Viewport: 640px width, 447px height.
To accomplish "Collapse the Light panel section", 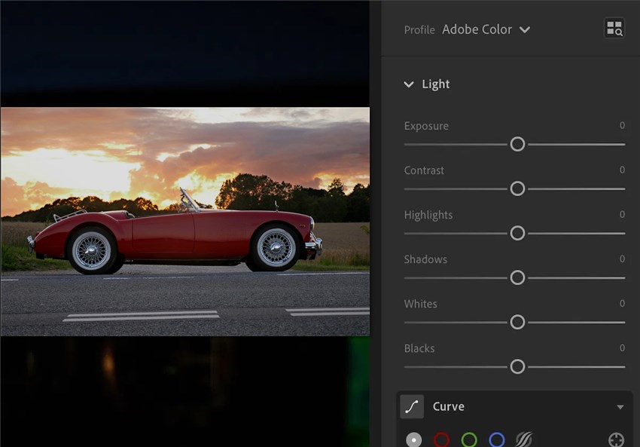I will [409, 84].
